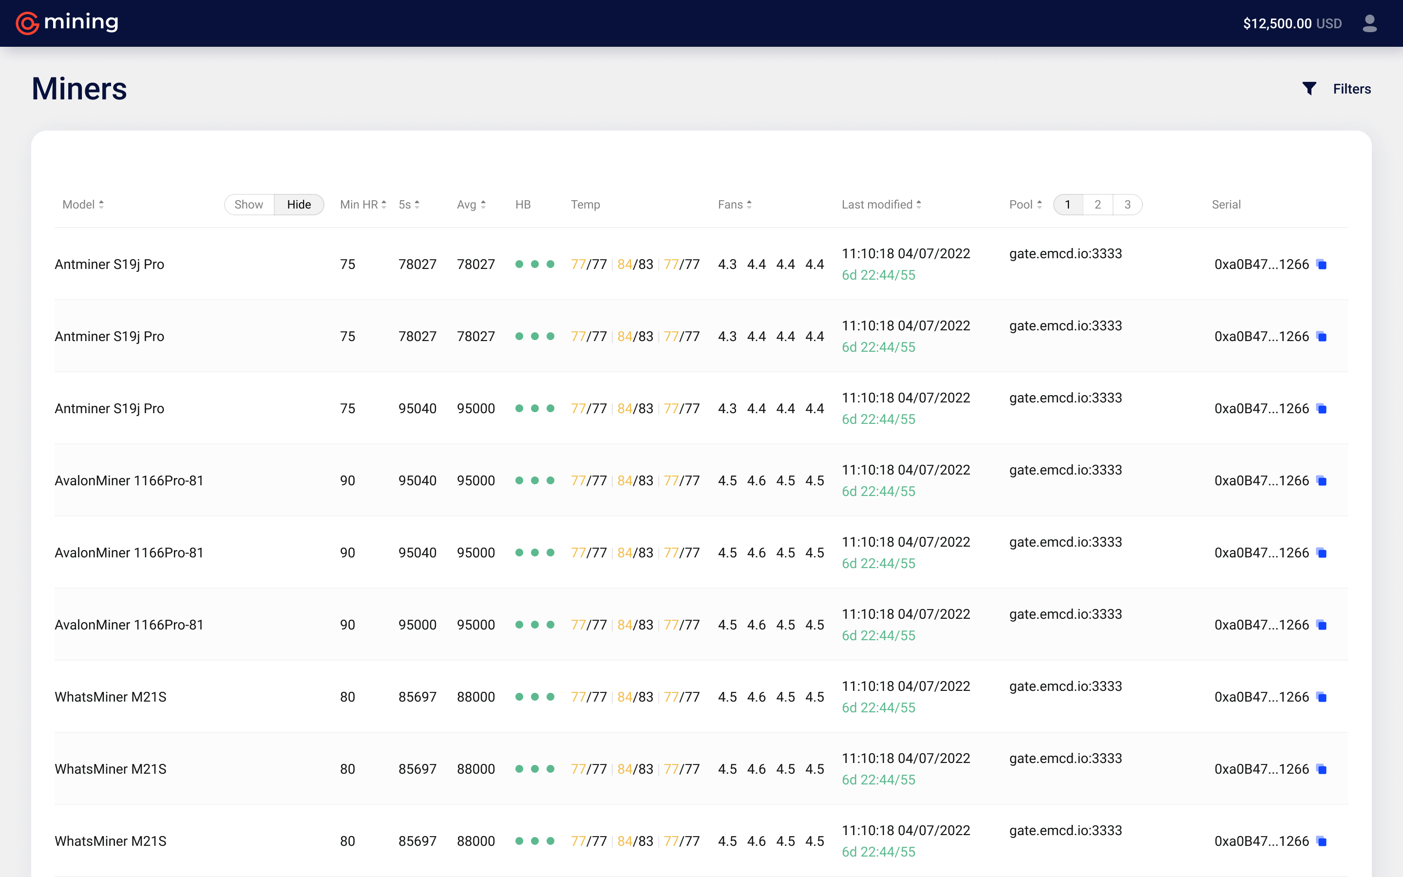Select the Hide toggle option
This screenshot has height=877, width=1403.
[x=299, y=205]
